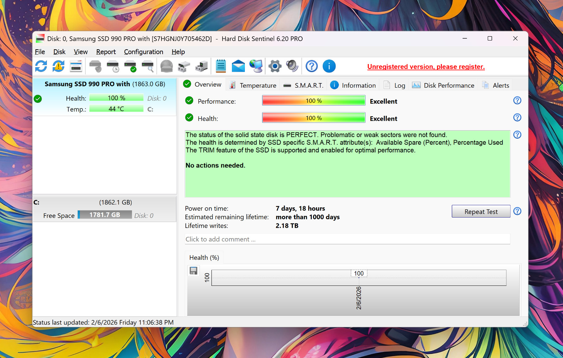563x358 pixels.
Task: Click the Free Space 1781.7 GB bar
Action: click(x=105, y=215)
